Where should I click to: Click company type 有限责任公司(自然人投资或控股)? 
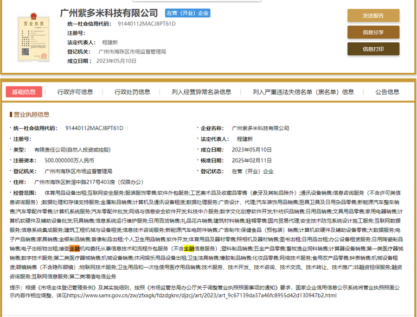pos(72,150)
